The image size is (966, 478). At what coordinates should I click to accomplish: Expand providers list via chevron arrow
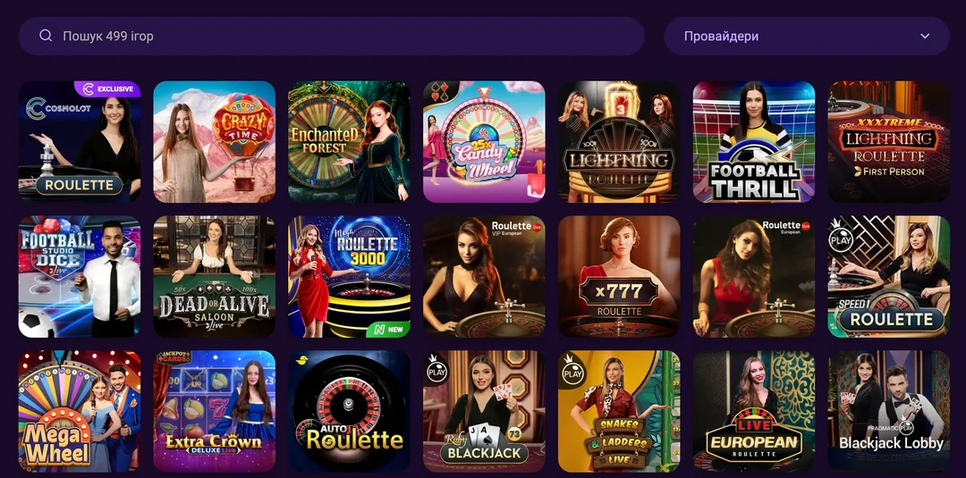(x=925, y=37)
